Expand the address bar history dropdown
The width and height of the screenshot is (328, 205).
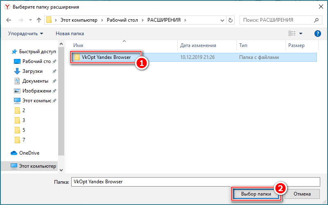click(222, 20)
